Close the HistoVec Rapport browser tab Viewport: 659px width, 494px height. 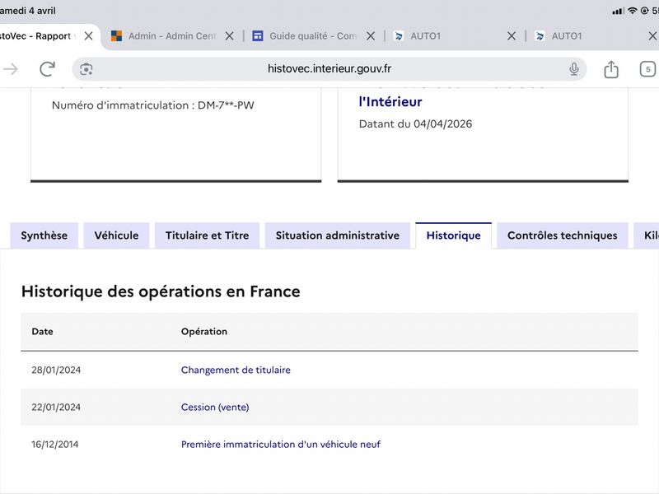click(89, 36)
